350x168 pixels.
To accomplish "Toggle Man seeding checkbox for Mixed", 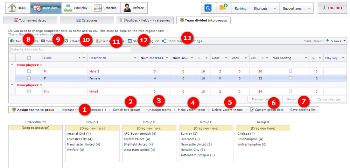I will click(x=290, y=91).
